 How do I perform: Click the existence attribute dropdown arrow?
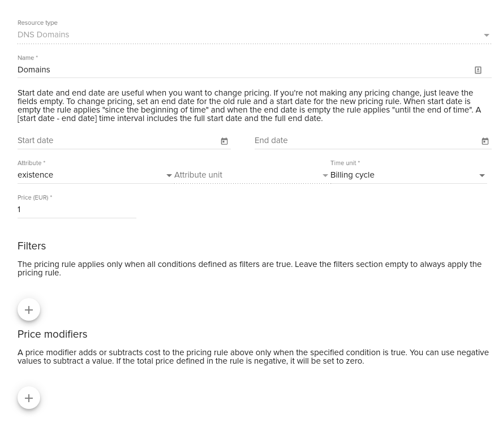tap(169, 175)
